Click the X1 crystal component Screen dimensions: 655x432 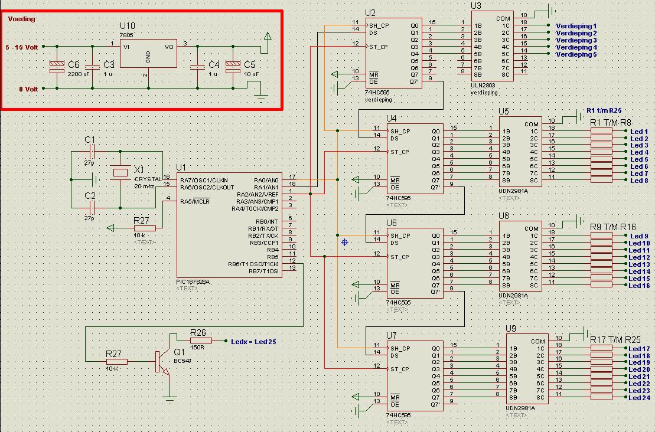(x=120, y=172)
